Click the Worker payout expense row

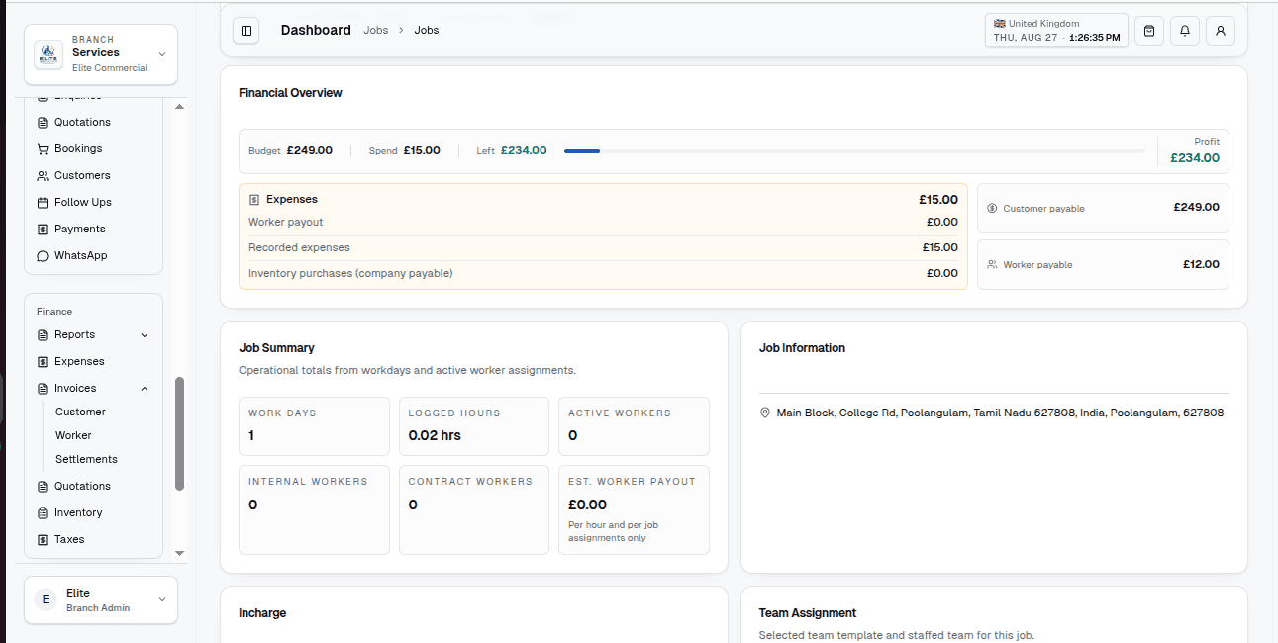[x=603, y=223]
